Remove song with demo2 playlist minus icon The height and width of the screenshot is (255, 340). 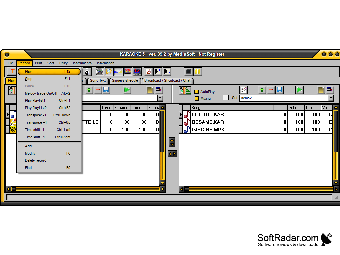point(271,90)
